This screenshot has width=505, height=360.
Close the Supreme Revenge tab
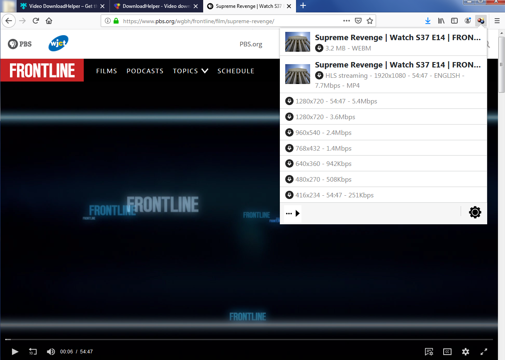(x=289, y=6)
